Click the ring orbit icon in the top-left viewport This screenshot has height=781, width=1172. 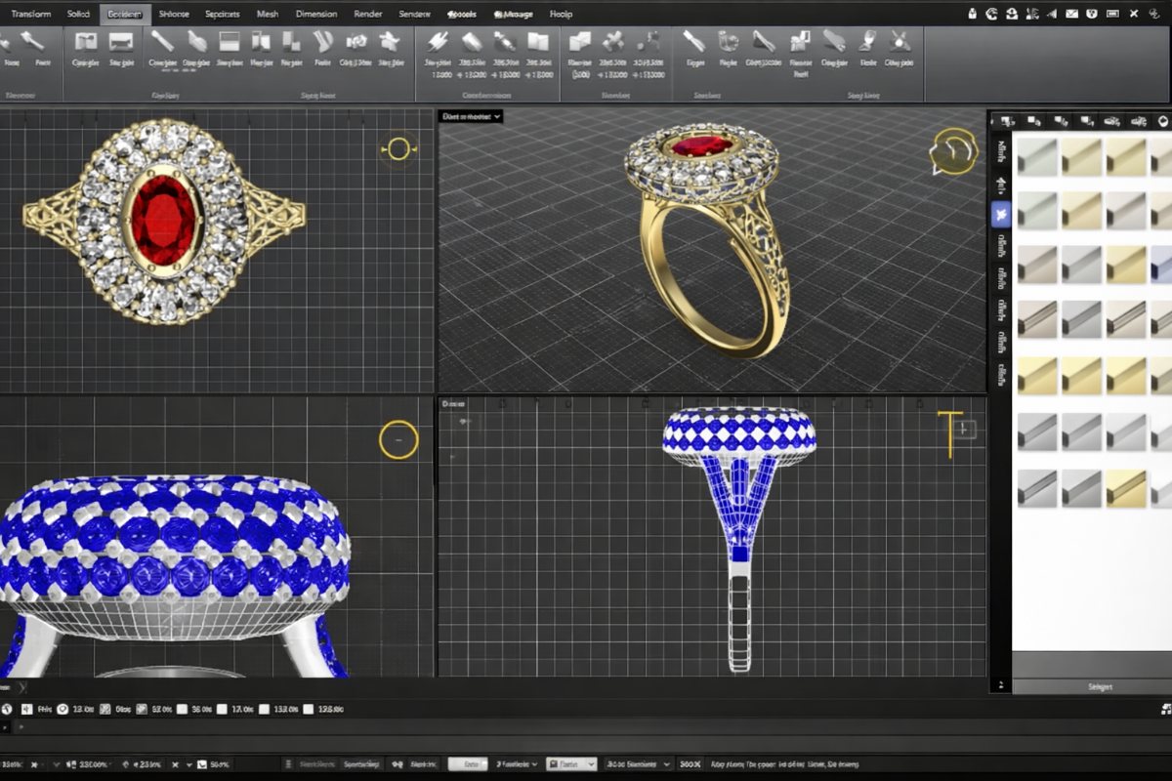coord(397,148)
